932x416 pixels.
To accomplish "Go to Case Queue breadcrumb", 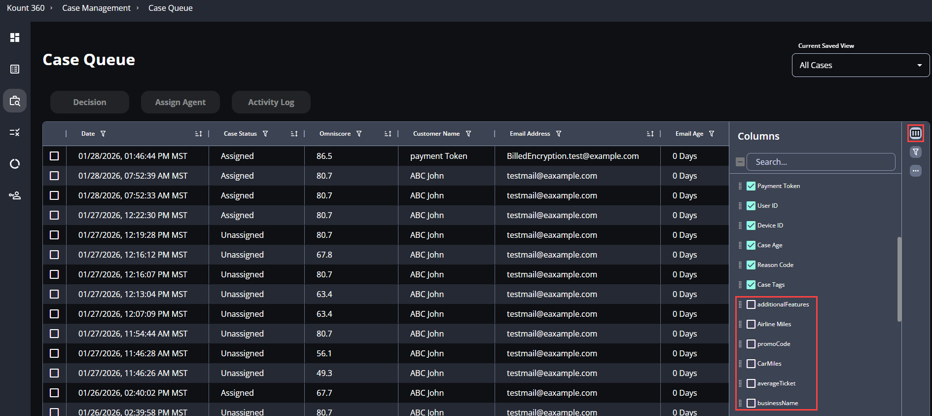I will click(x=171, y=8).
